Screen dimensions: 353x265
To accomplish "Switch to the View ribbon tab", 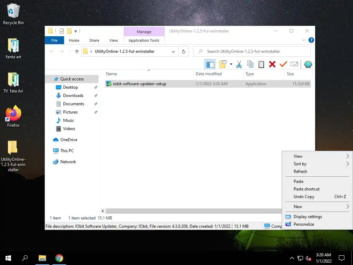I will pyautogui.click(x=113, y=40).
